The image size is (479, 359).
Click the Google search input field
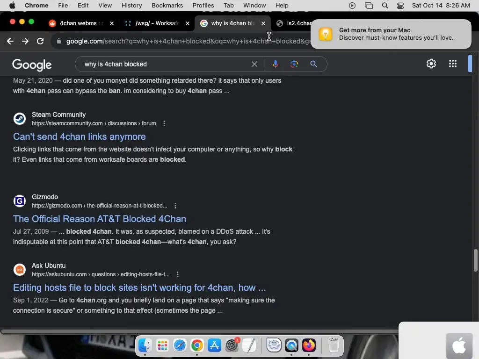coord(165,64)
